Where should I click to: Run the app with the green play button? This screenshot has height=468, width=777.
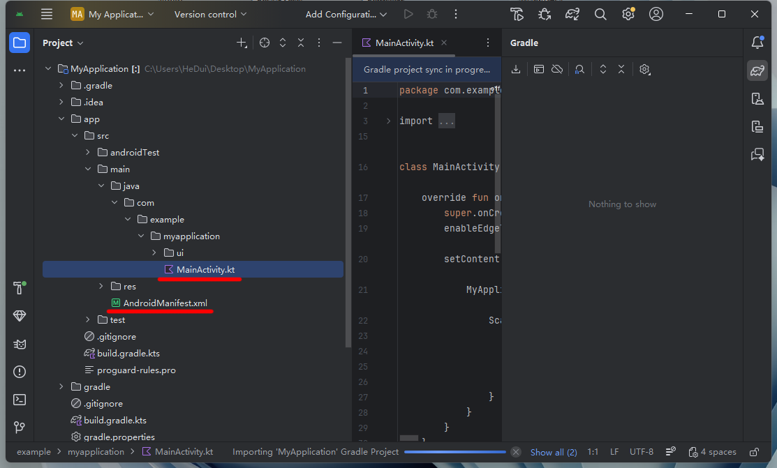(408, 13)
